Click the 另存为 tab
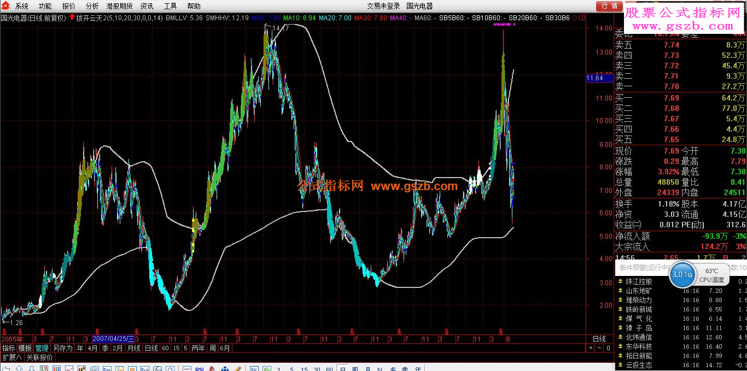 pos(62,348)
